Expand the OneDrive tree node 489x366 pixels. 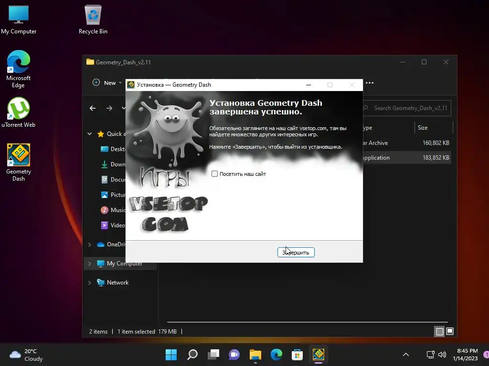[x=89, y=244]
